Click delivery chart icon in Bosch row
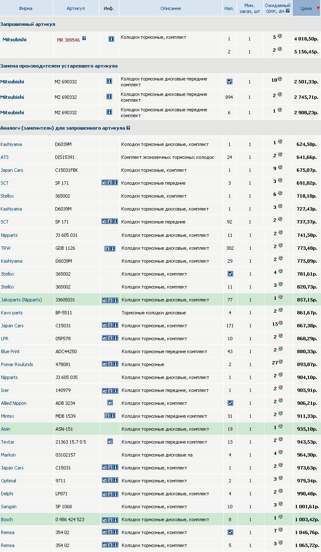This screenshot has height=552, width=321. pyautogui.click(x=280, y=517)
